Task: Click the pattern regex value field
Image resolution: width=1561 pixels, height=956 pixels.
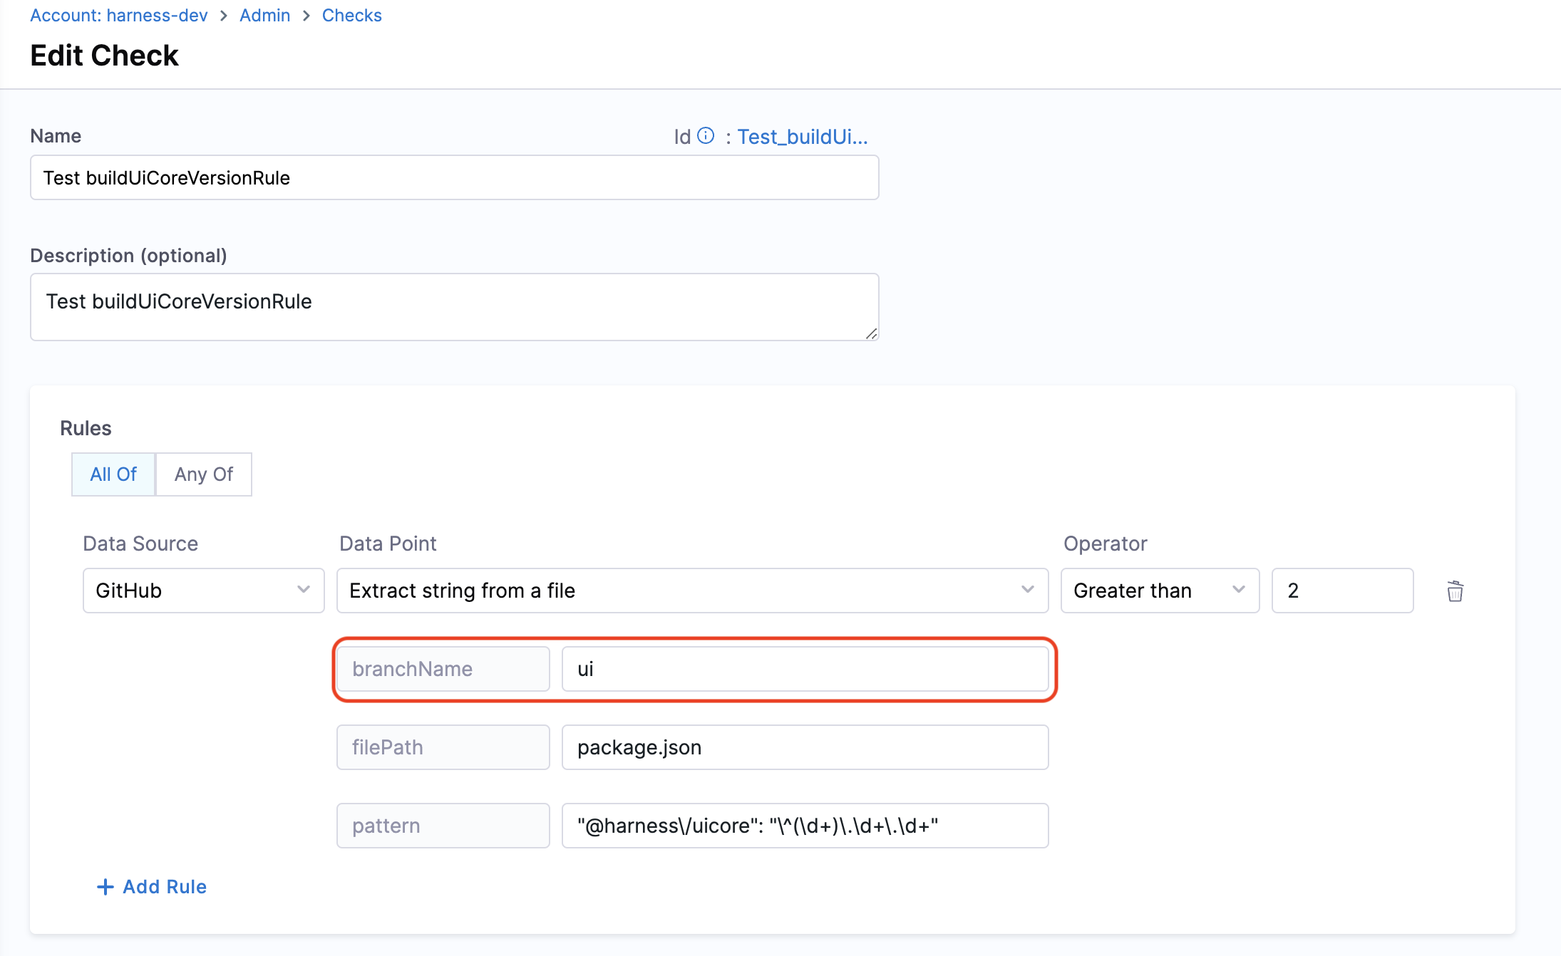Action: point(805,826)
